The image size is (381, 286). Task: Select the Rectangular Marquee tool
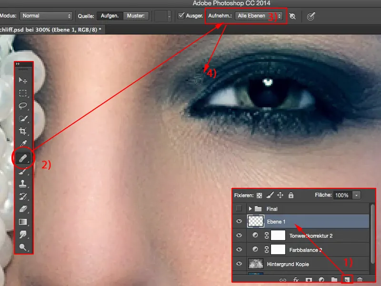coord(23,93)
